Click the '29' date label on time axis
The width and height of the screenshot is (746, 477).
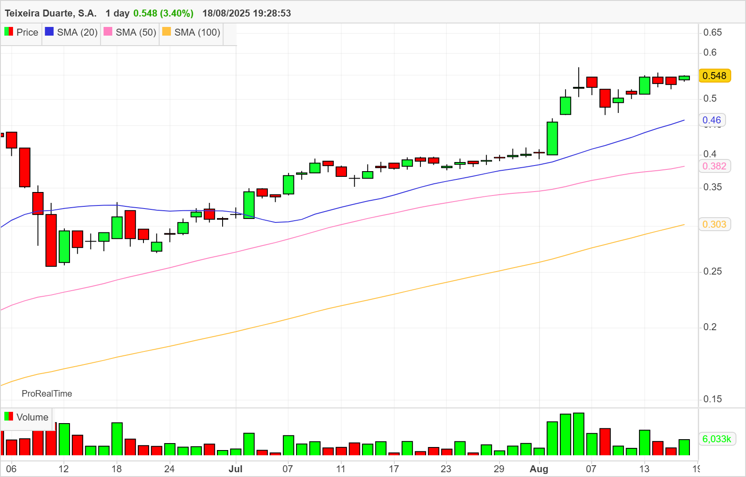[x=499, y=469]
